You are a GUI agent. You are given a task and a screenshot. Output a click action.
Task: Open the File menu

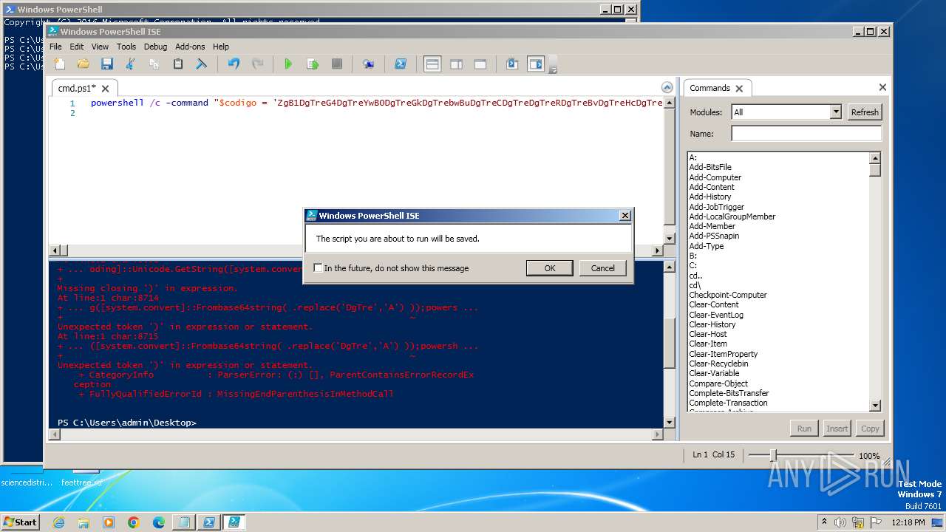click(x=55, y=47)
